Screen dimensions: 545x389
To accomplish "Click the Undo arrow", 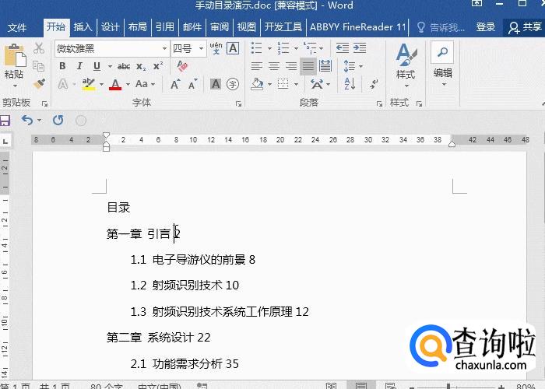I will (27, 120).
